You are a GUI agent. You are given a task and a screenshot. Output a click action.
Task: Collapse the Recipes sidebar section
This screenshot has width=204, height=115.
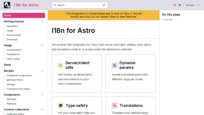click(42, 71)
